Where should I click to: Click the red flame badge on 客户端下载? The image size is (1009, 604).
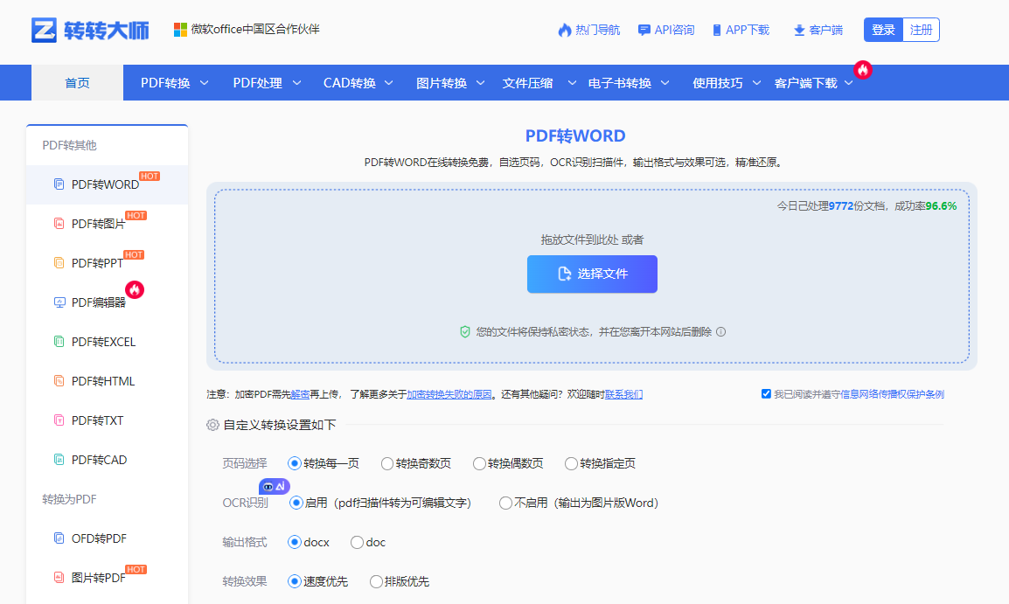(863, 69)
